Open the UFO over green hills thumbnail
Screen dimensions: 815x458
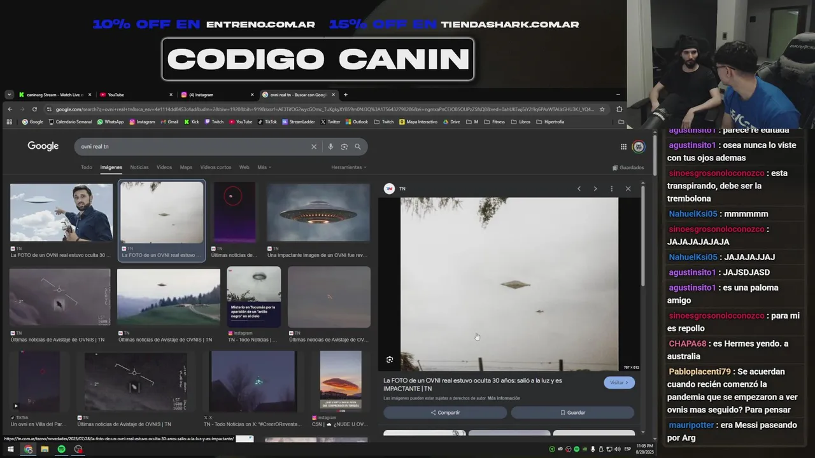click(x=169, y=298)
